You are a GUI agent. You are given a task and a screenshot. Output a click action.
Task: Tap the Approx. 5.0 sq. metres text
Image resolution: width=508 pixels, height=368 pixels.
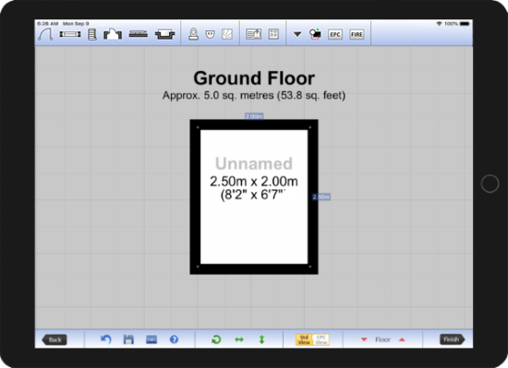[x=254, y=95]
